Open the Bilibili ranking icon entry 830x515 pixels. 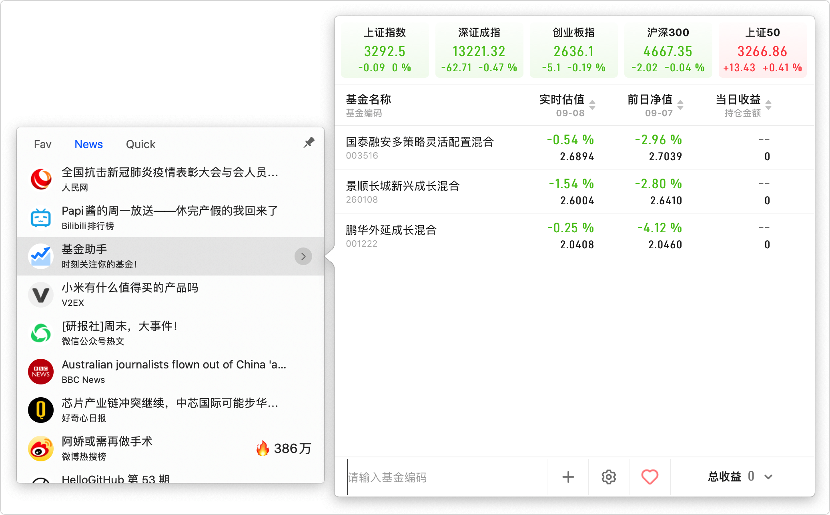41,218
